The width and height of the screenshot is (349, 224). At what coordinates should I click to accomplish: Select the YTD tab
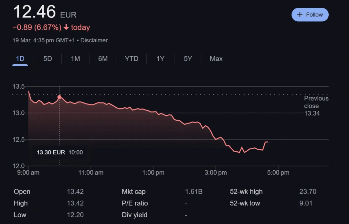coord(132,59)
